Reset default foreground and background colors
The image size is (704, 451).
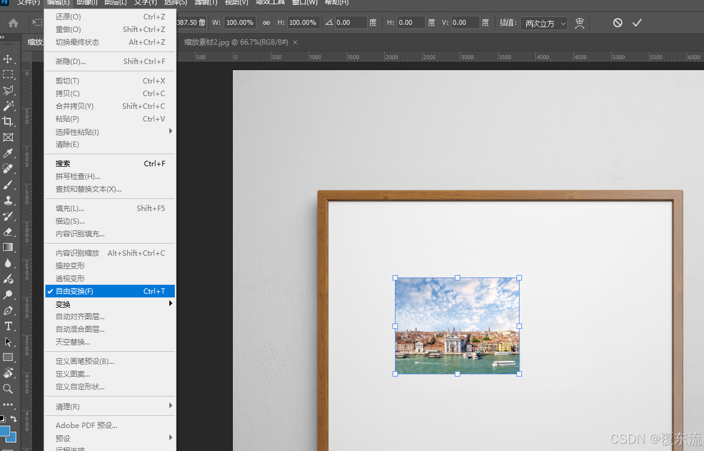pyautogui.click(x=2, y=419)
